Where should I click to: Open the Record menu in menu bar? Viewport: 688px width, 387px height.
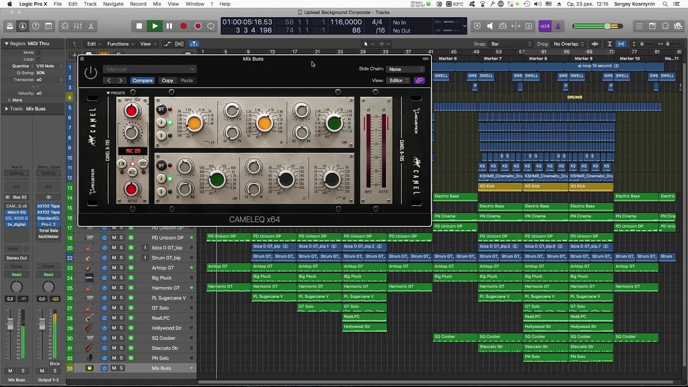pos(138,4)
